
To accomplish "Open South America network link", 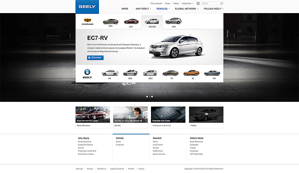I will (x=159, y=154).
